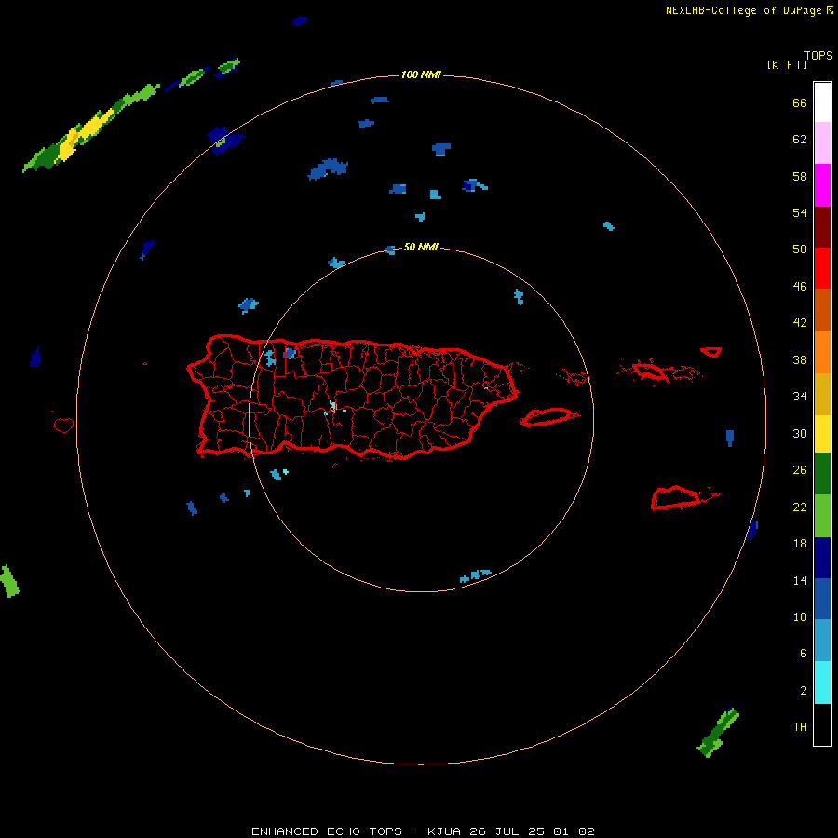838x838 pixels.
Task: Click the bright yellow legend swatch
Action: [x=822, y=434]
